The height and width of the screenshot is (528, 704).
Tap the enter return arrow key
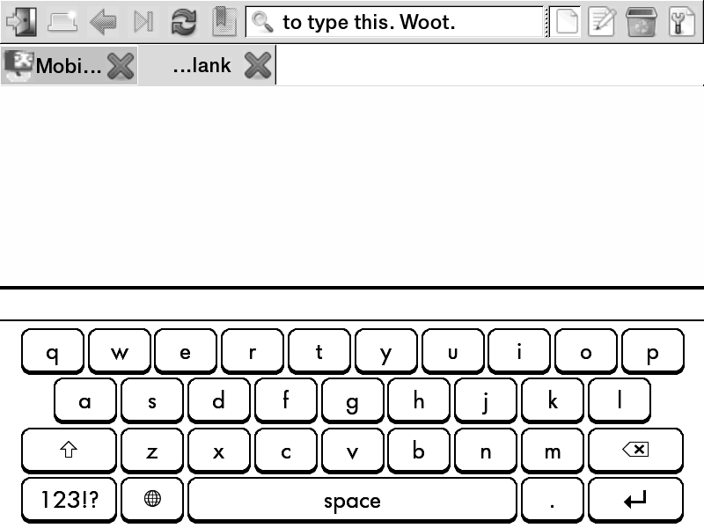tap(635, 500)
